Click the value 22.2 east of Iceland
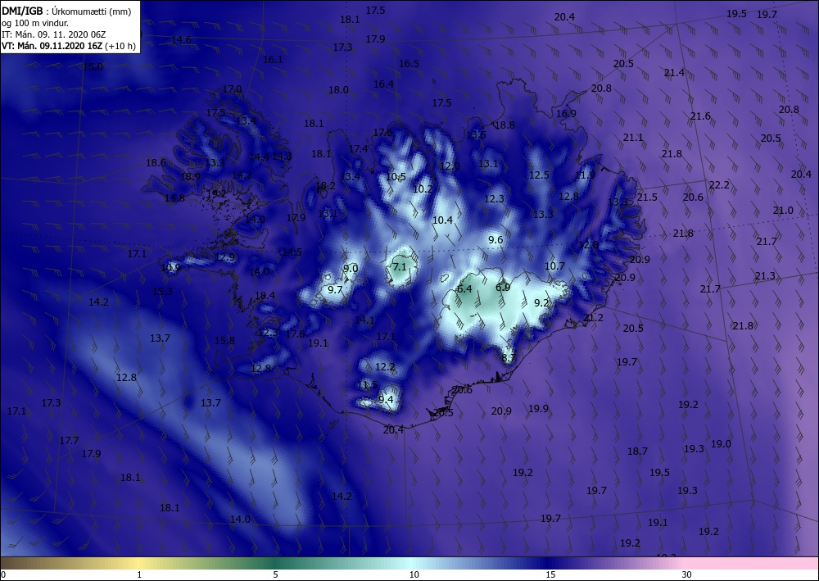The image size is (819, 581). [719, 185]
